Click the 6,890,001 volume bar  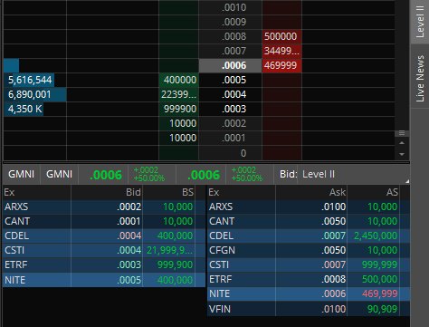35,94
